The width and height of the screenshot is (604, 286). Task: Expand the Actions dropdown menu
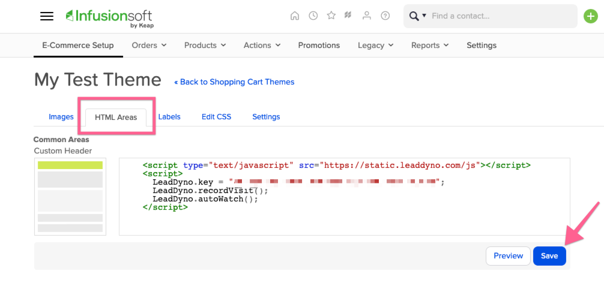[262, 46]
